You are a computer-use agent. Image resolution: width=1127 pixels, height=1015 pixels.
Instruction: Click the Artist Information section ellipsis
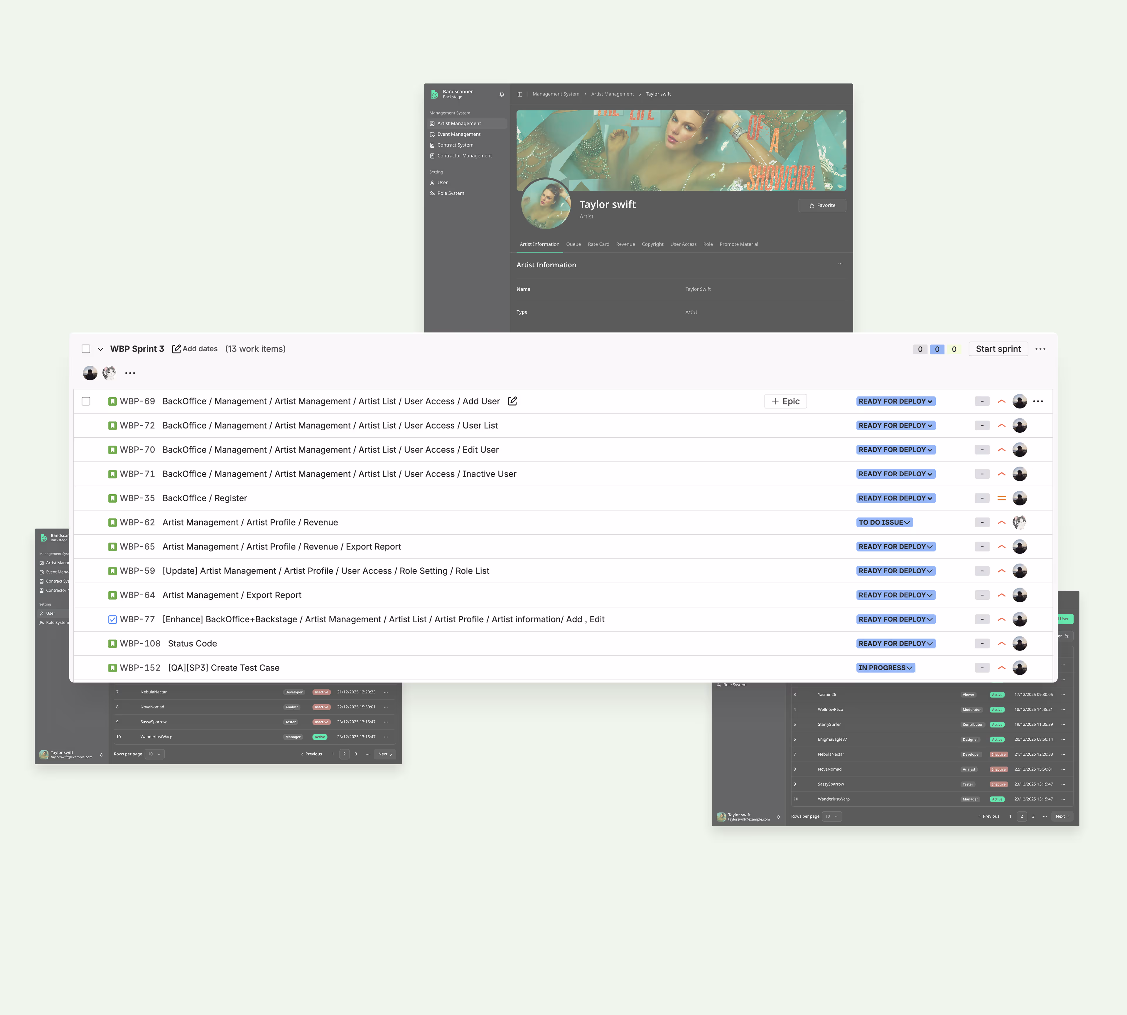click(840, 264)
